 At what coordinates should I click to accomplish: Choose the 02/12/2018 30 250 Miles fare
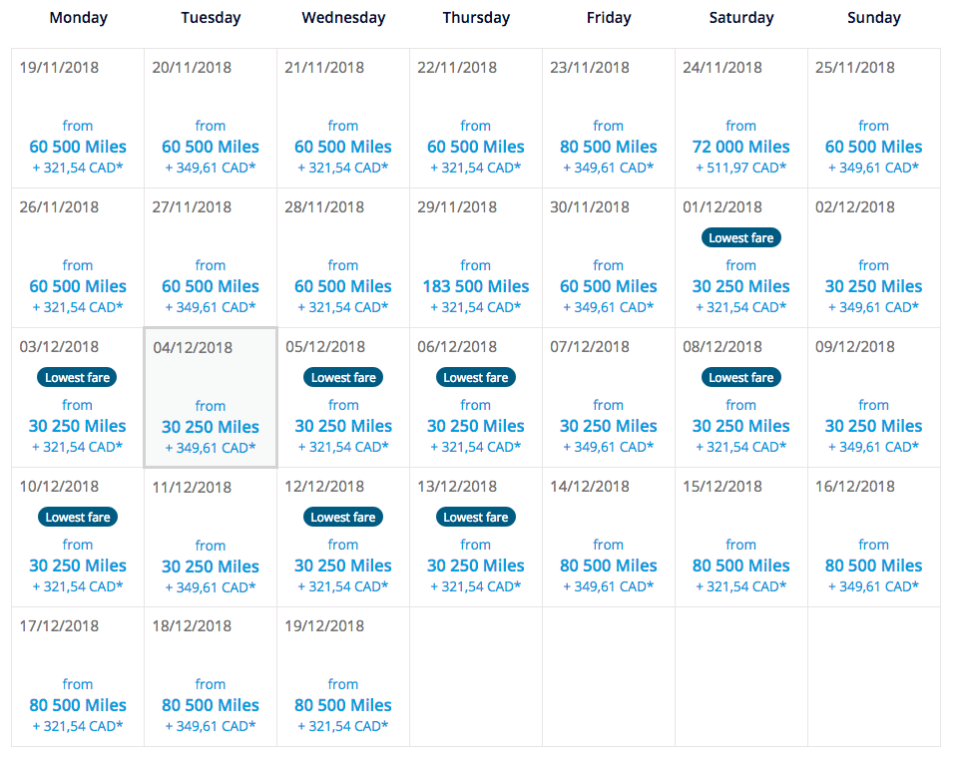(874, 286)
